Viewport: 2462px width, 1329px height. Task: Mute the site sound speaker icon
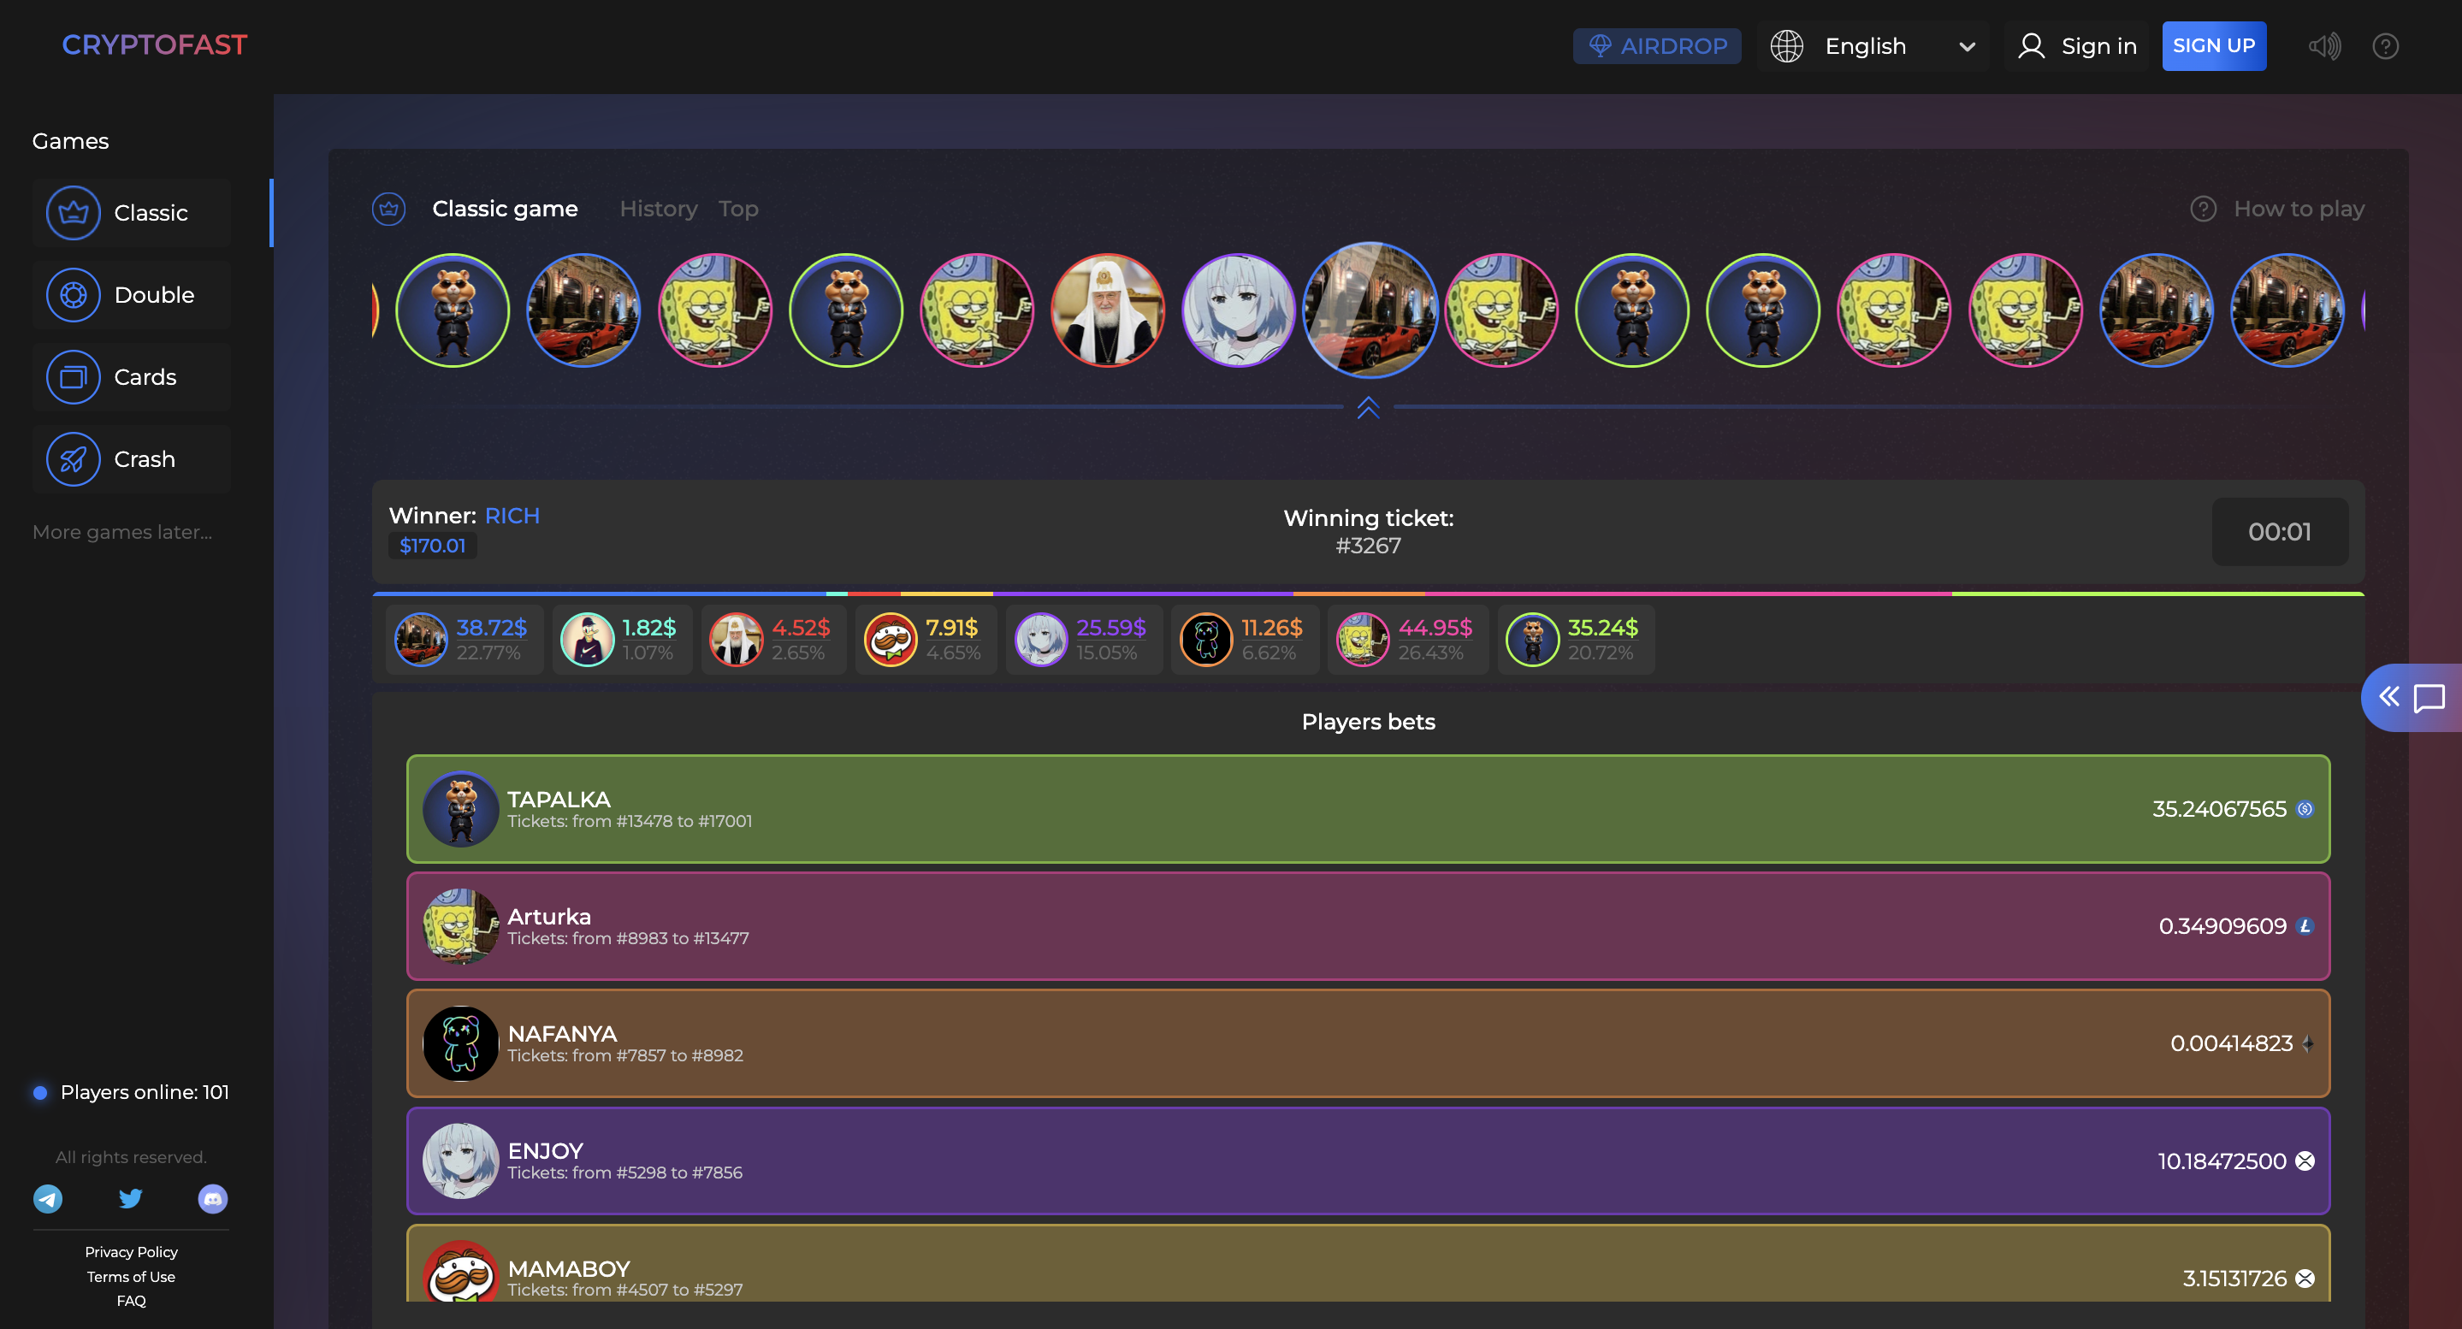click(x=2323, y=46)
